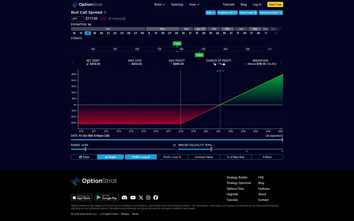Open the Add leg menu
This screenshot has width=354, height=221.
[211, 13]
